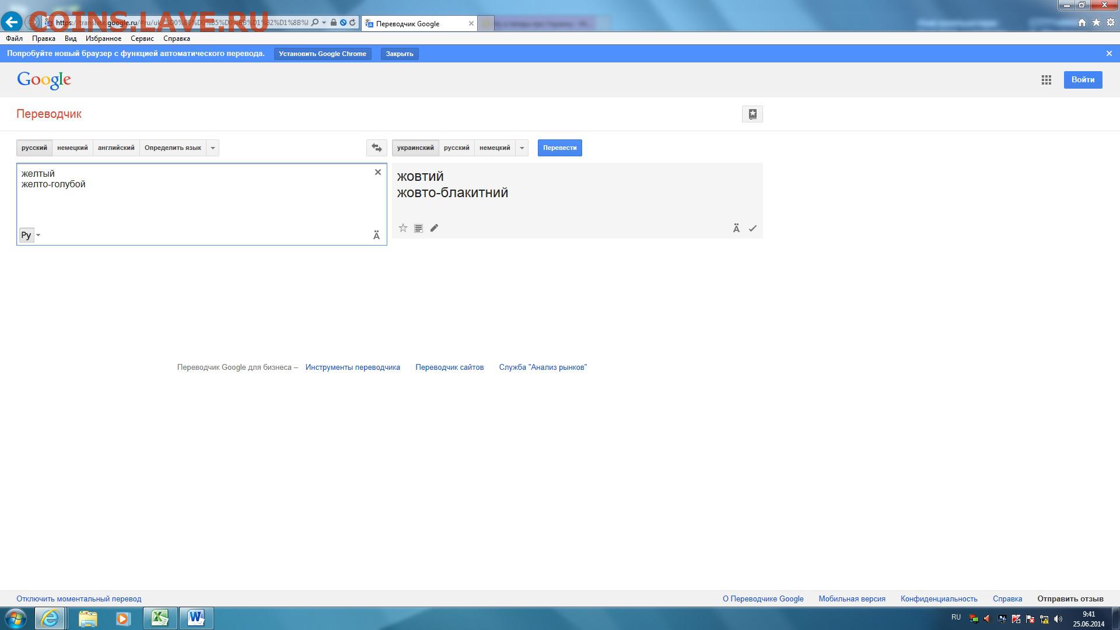Click the Мобильная версия link
Screen dimensions: 1120x630
(x=852, y=598)
